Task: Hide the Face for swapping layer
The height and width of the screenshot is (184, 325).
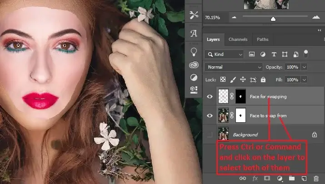Action: [x=210, y=97]
